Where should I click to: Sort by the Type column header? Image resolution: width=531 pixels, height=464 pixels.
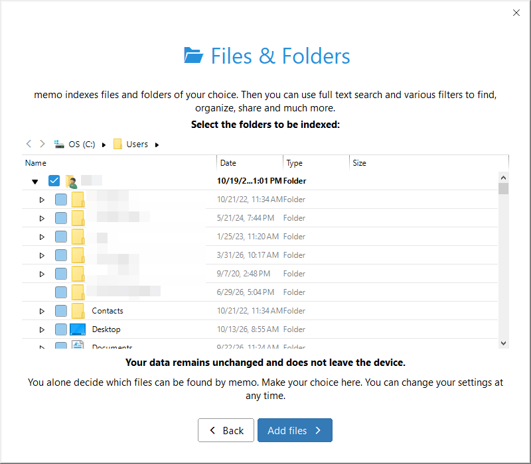(317, 163)
